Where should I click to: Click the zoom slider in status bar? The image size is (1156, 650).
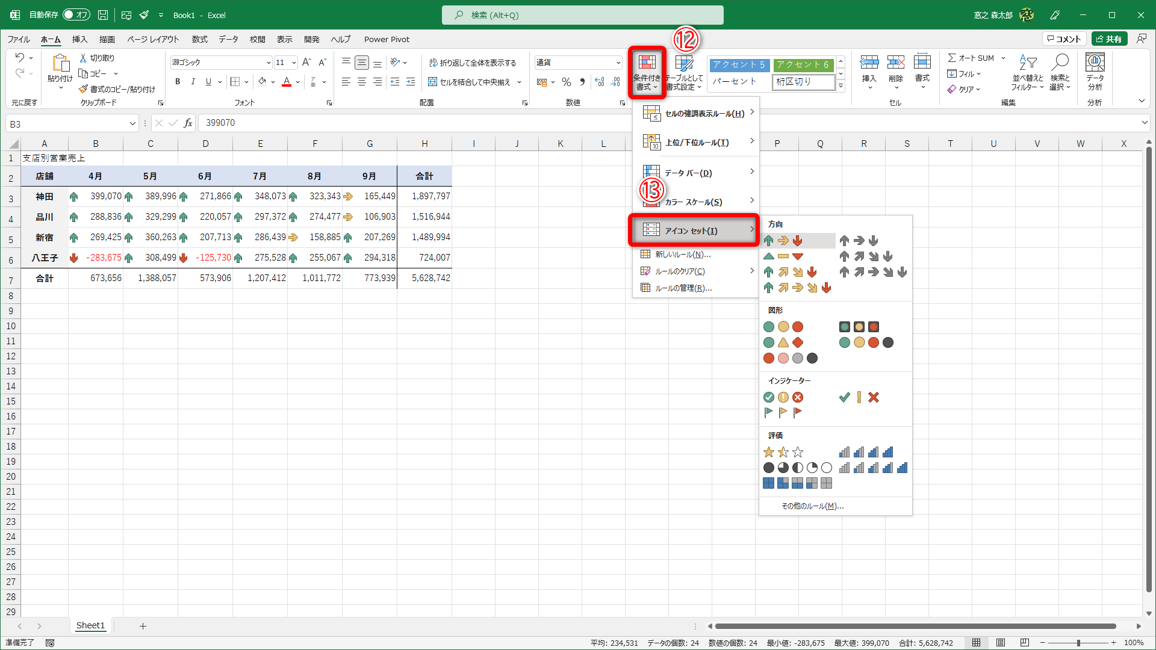tap(1078, 643)
